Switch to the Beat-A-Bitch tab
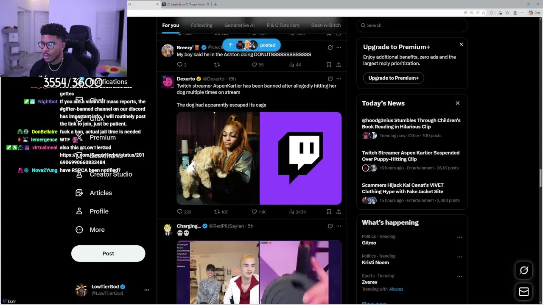543x305 pixels. (326, 25)
